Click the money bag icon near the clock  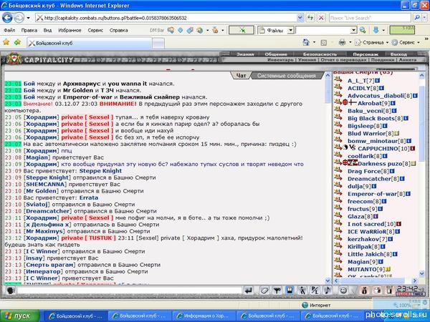click(x=365, y=291)
